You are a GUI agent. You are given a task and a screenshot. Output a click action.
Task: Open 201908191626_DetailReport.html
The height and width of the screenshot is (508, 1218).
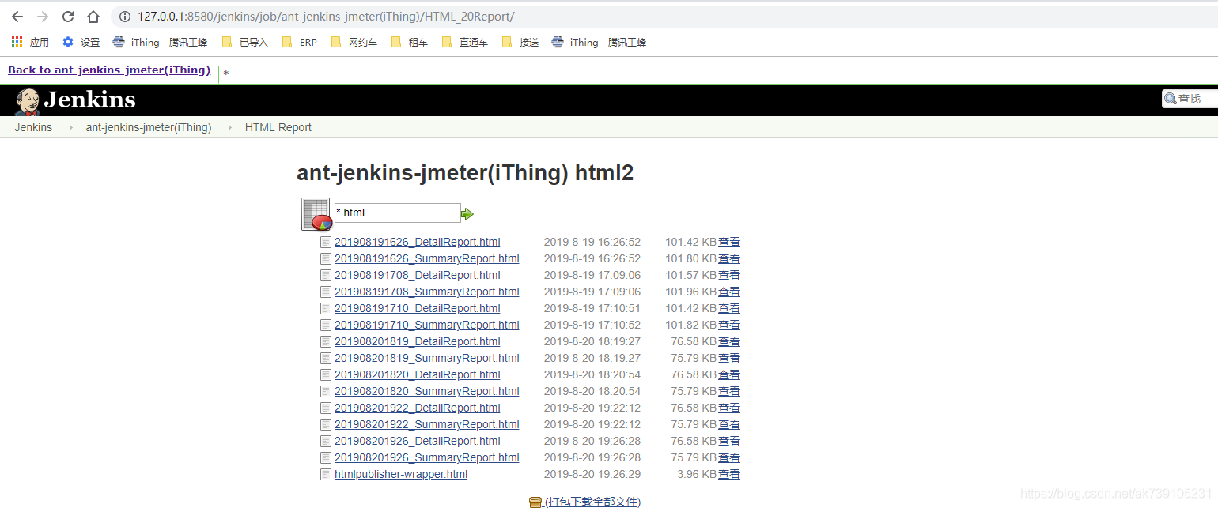(x=418, y=242)
